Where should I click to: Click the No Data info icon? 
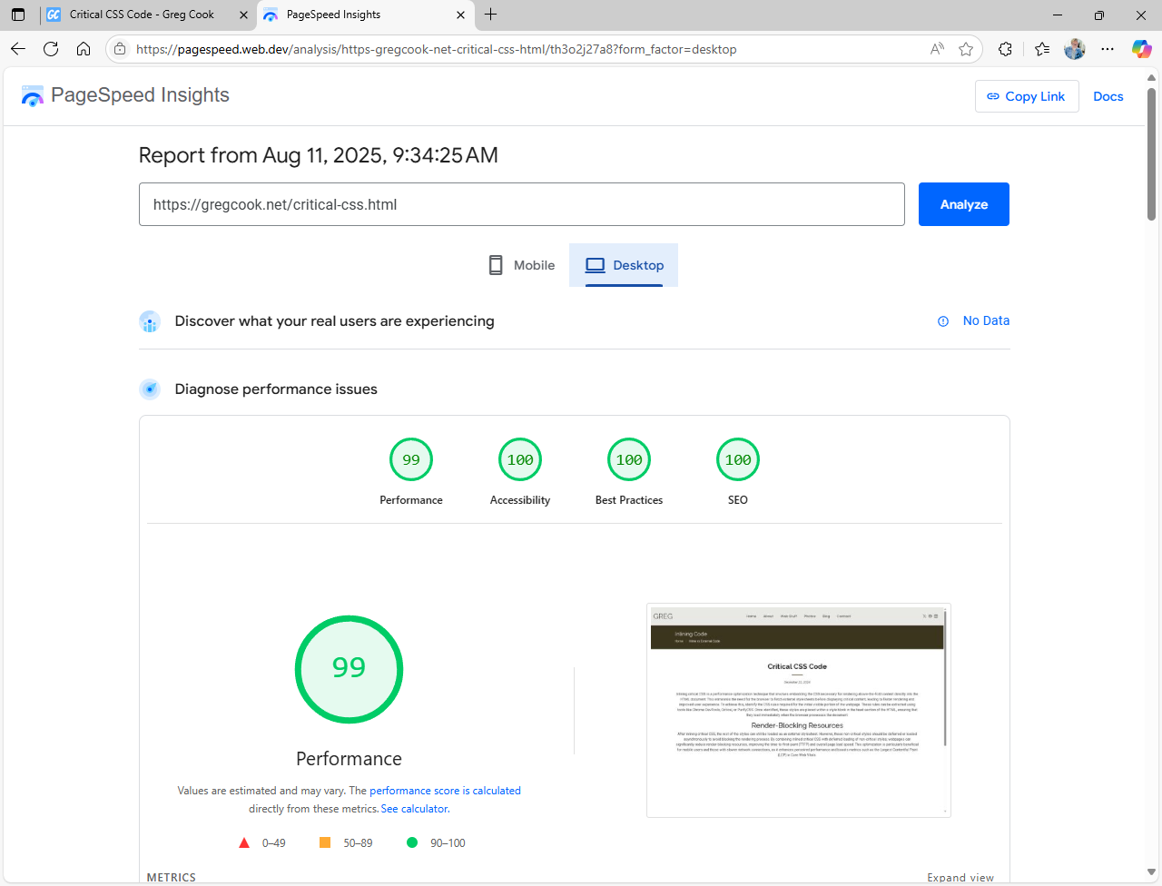(943, 321)
